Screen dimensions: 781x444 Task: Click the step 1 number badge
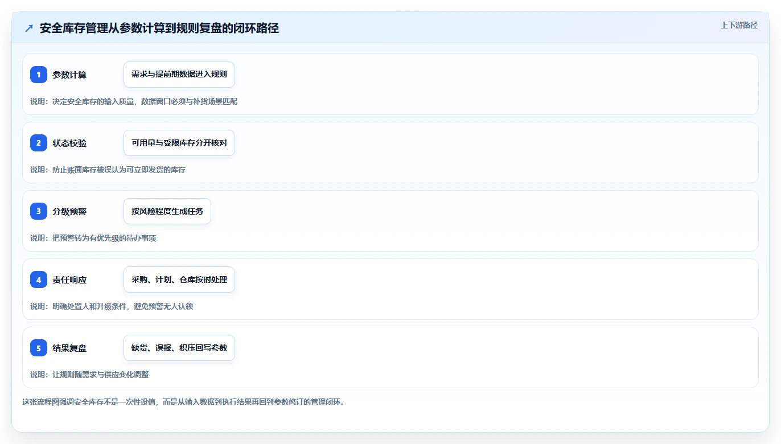pyautogui.click(x=39, y=75)
